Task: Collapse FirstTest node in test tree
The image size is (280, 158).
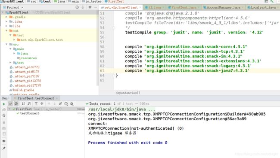Action: point(9,109)
